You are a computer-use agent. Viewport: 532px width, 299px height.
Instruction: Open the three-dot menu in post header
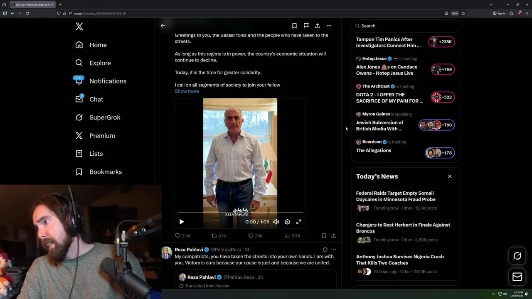(x=329, y=26)
